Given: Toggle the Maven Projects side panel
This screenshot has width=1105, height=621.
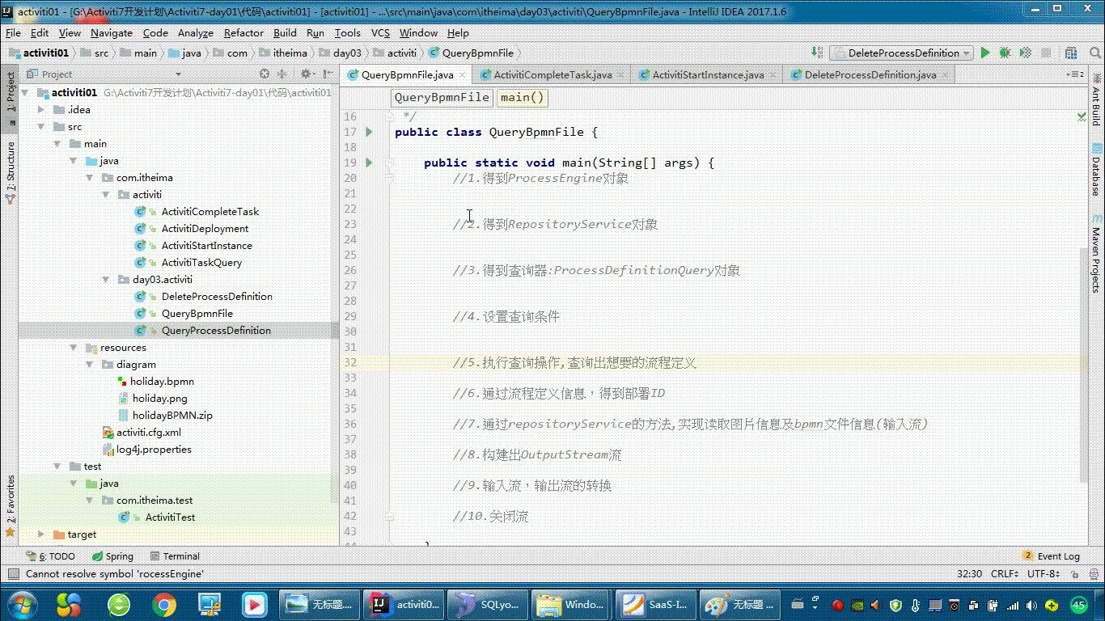Looking at the screenshot, I should point(1096,254).
